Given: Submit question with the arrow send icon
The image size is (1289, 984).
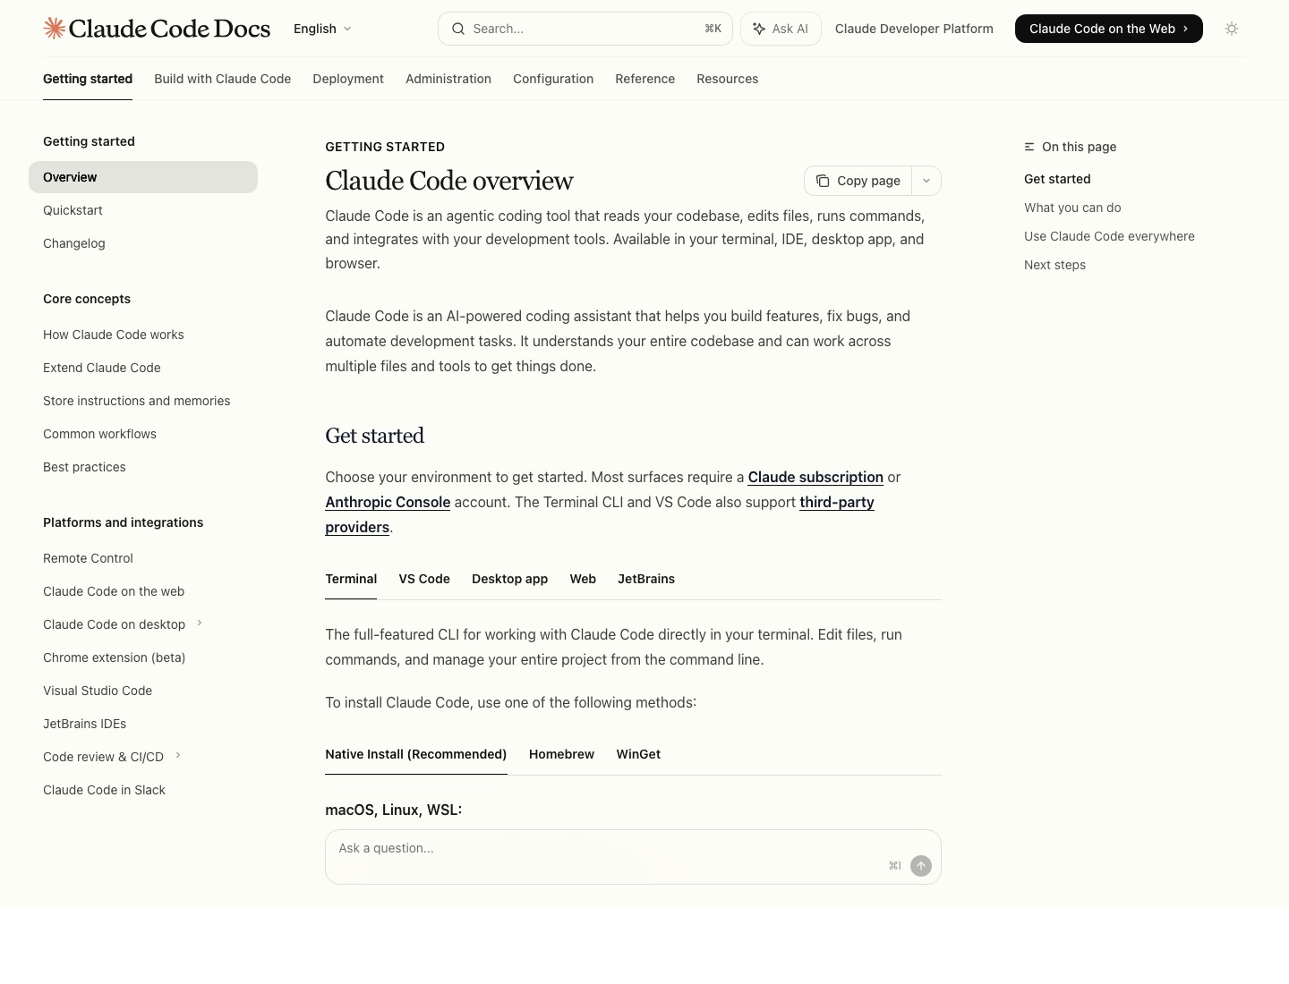Looking at the screenshot, I should pyautogui.click(x=921, y=866).
